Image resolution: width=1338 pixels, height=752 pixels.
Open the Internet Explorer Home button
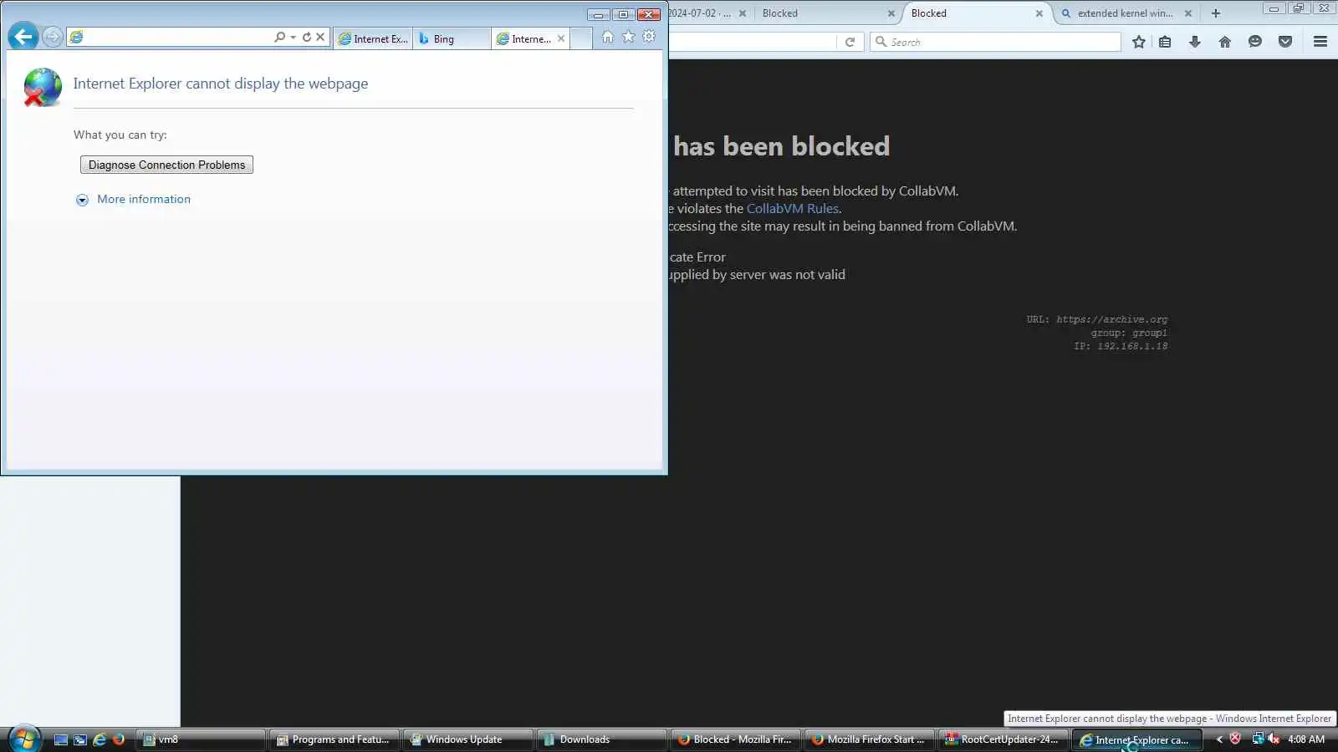pyautogui.click(x=608, y=37)
